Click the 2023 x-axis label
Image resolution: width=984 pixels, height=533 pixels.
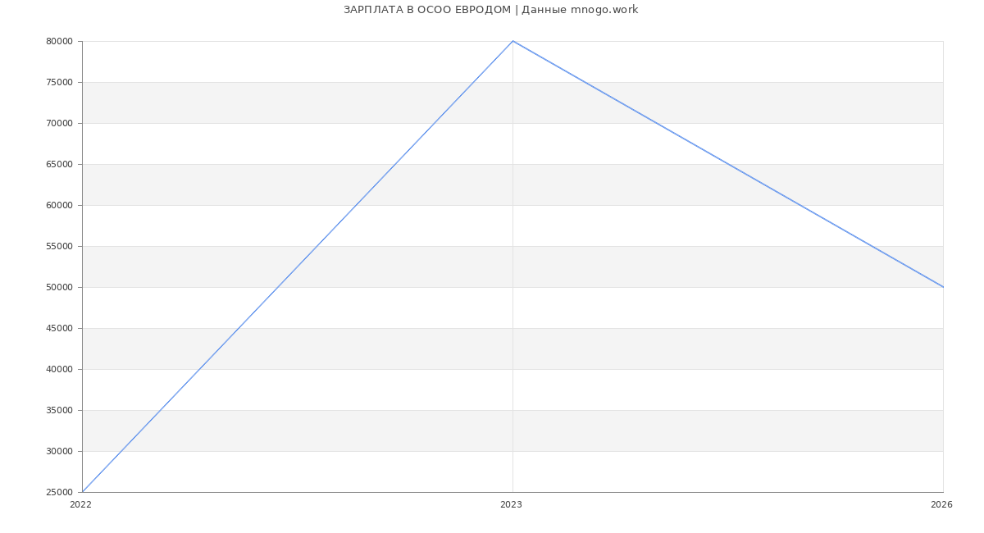point(511,505)
